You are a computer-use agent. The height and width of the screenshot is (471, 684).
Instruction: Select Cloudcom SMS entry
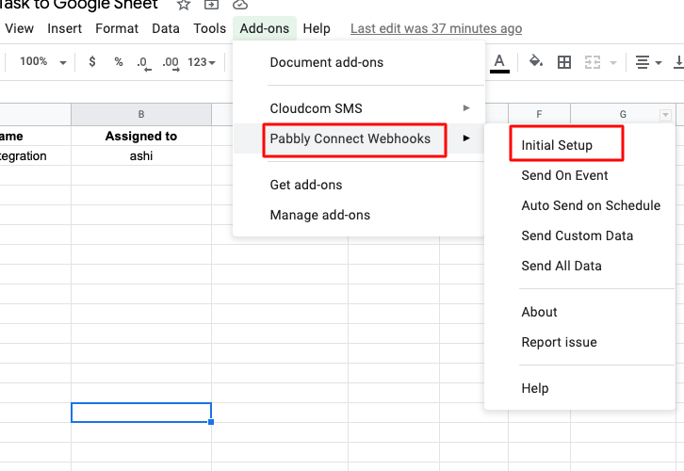(359, 108)
